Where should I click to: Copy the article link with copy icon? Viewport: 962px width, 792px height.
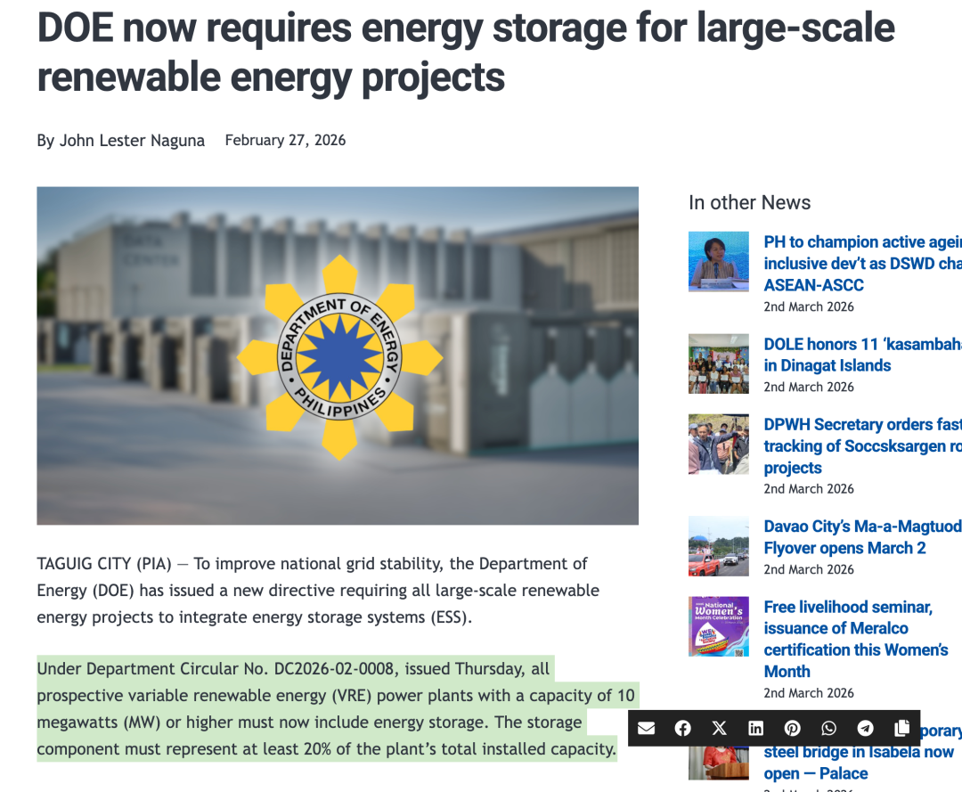tap(901, 728)
